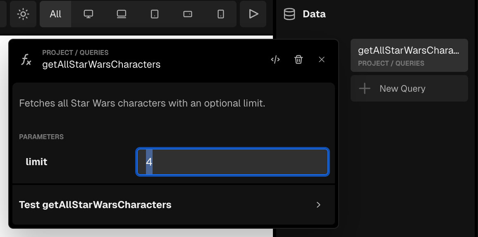This screenshot has width=478, height=237.
Task: View query source with the code icon
Action: point(275,59)
